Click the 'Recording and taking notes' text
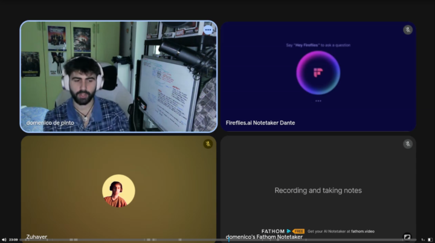This screenshot has width=435, height=243. (x=318, y=190)
